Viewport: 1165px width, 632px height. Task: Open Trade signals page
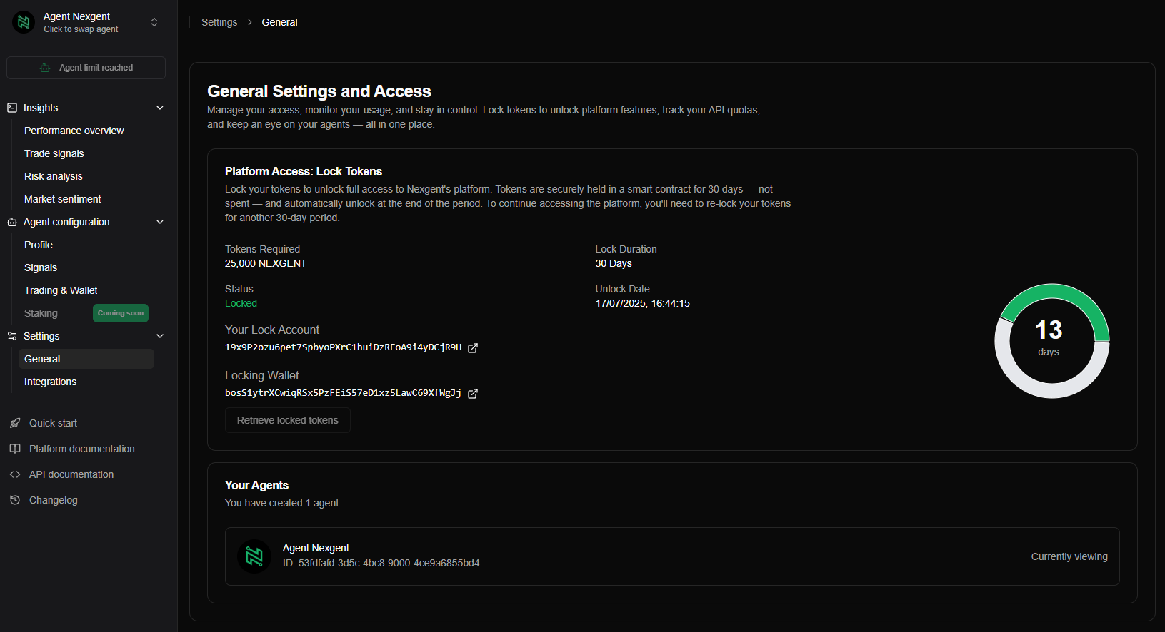click(x=54, y=153)
